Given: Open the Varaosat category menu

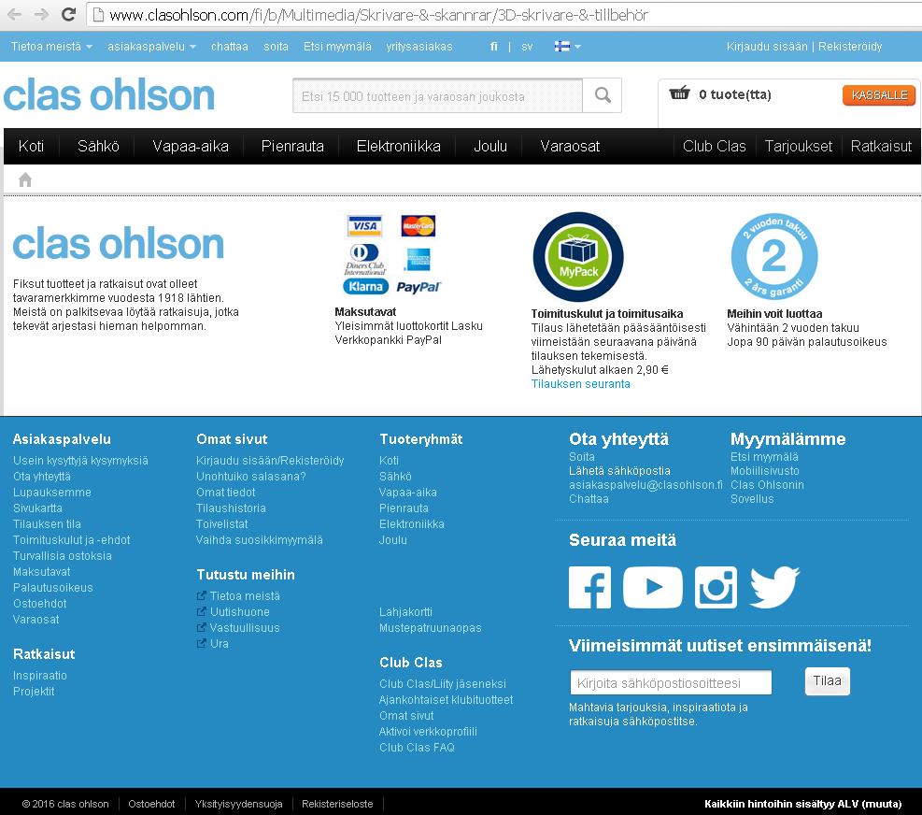Looking at the screenshot, I should pos(570,146).
